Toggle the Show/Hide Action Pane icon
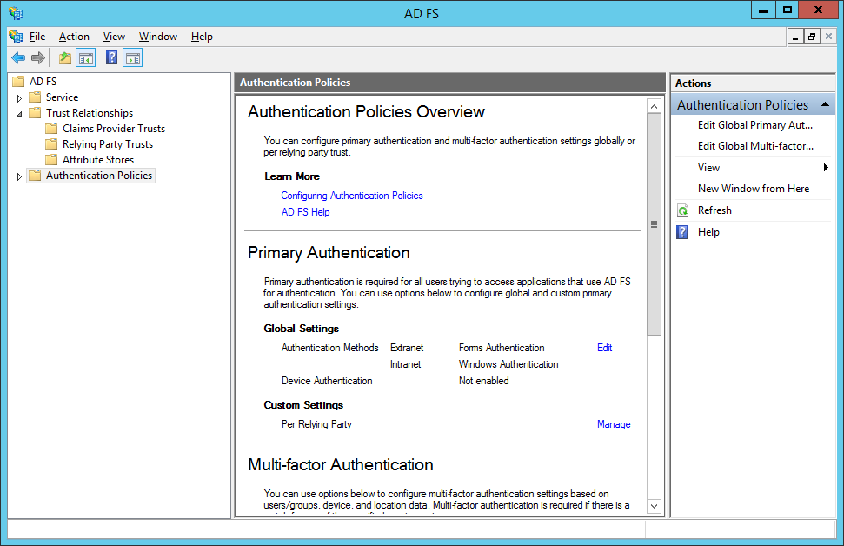844x546 pixels. tap(132, 58)
